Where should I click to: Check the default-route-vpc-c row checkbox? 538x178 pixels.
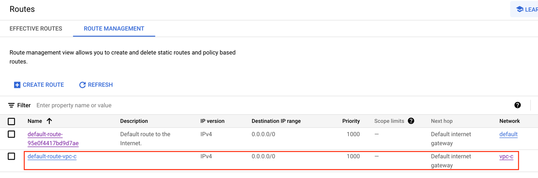[12, 156]
